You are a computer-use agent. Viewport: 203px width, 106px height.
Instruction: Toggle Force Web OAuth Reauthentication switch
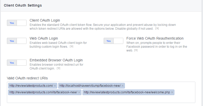tap(113, 41)
